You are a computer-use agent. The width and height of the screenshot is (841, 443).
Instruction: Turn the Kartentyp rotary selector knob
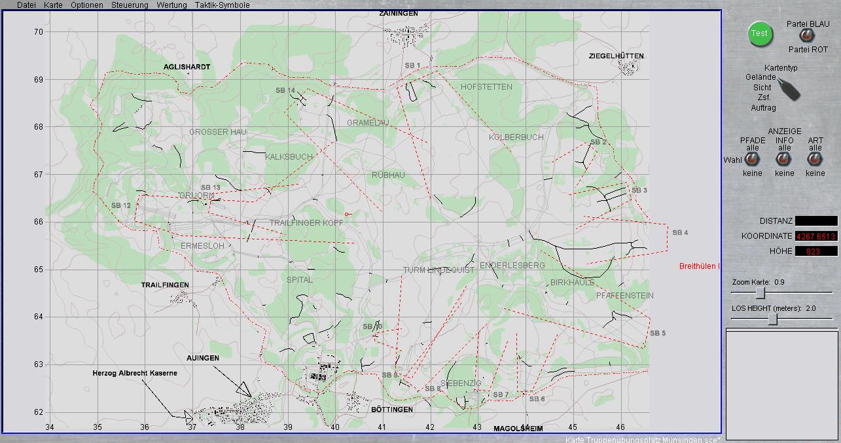point(789,90)
